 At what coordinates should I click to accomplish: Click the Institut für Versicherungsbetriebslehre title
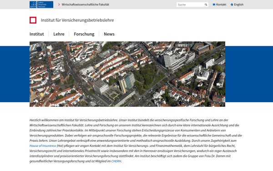77,20
